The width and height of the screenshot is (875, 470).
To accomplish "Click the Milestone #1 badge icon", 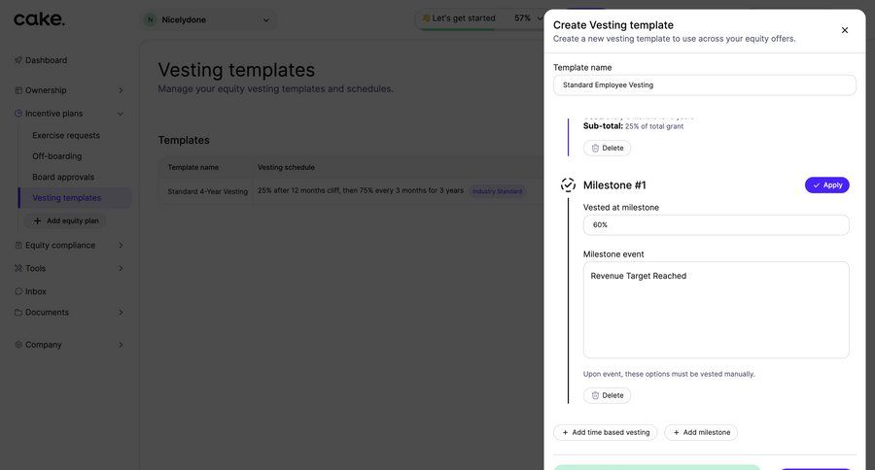I will click(568, 185).
